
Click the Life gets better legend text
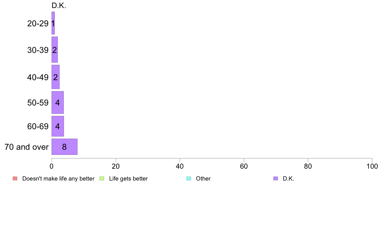click(128, 179)
